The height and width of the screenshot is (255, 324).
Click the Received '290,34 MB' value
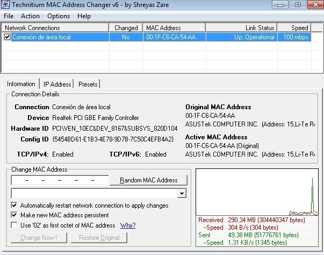[267, 220]
